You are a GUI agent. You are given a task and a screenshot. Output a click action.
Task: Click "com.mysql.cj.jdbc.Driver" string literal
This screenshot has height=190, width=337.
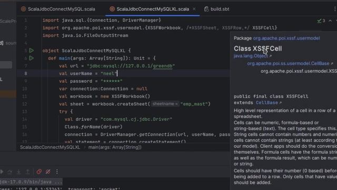[136, 119]
